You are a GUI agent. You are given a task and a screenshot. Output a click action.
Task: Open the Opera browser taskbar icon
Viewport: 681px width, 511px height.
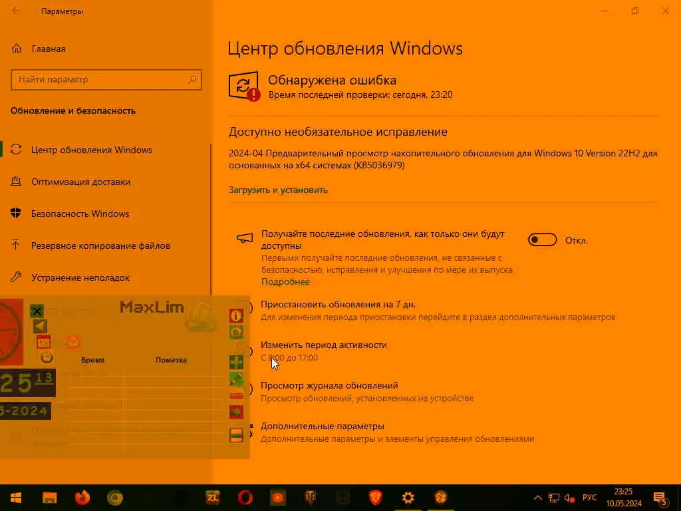coord(245,498)
